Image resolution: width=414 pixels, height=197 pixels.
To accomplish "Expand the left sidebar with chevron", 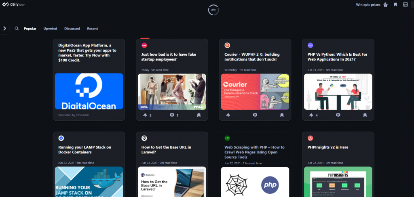I will 4,28.
